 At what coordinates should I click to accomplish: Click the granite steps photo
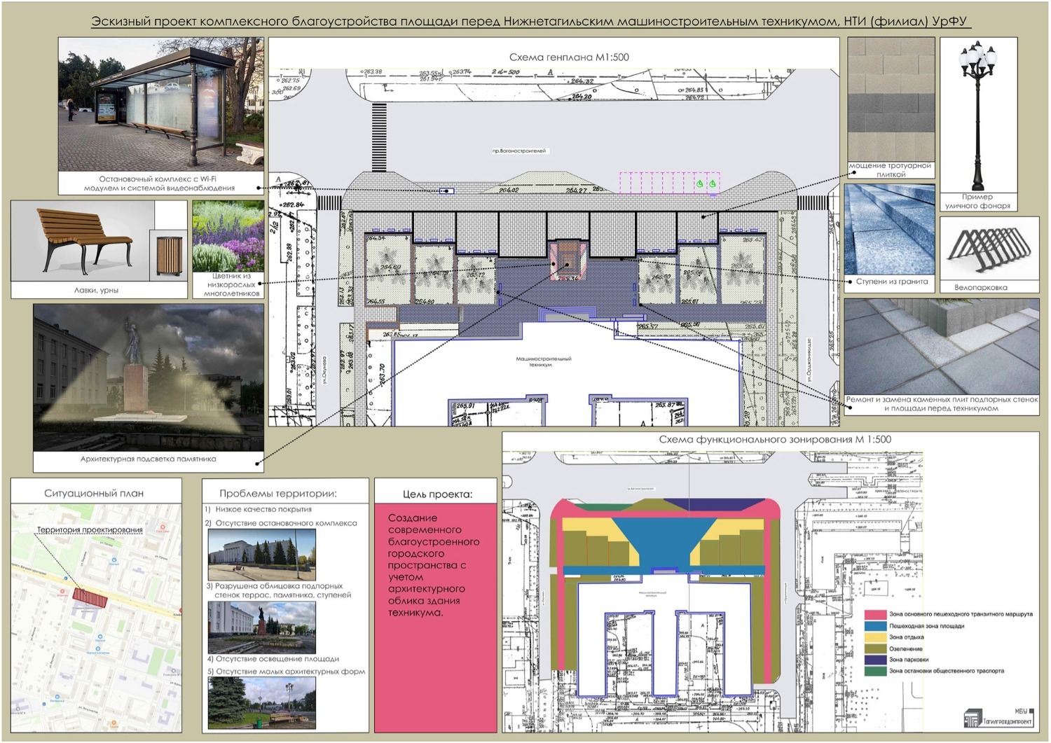point(890,230)
